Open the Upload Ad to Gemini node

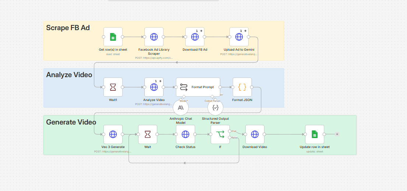pos(239,37)
